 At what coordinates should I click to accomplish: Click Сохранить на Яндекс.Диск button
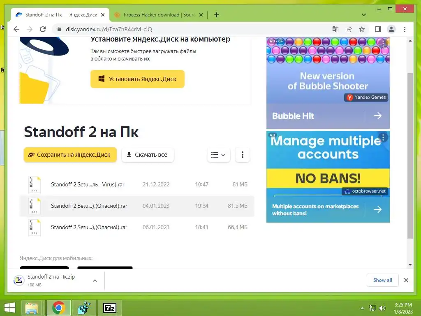click(70, 155)
